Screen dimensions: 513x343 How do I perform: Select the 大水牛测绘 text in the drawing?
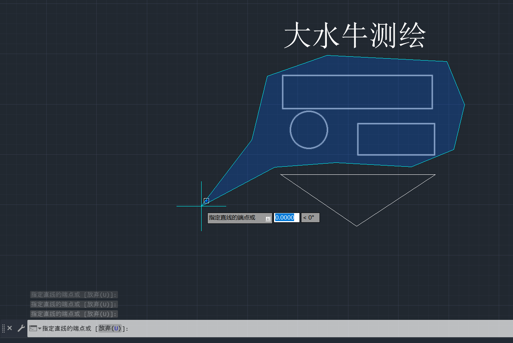click(355, 35)
